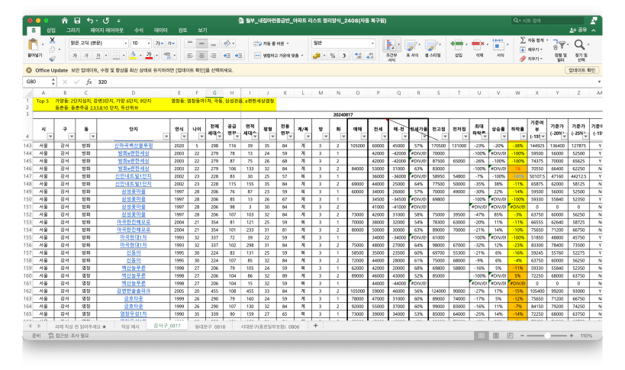Click the Increase Decimal icon
The width and height of the screenshot is (625, 370).
tap(359, 56)
